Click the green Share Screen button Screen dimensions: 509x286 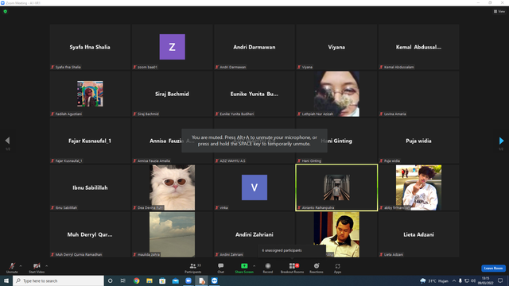pos(244,268)
